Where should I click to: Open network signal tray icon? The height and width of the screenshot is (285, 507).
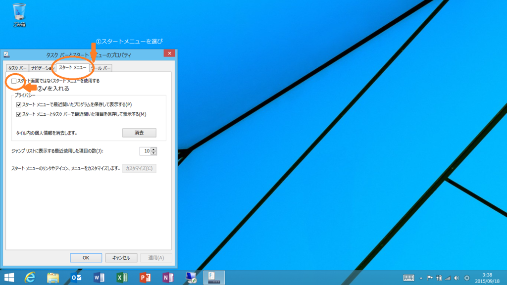pos(448,278)
